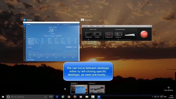Select the Camtasia Recorder taskbar icon
This screenshot has height=99, width=176.
(93, 97)
